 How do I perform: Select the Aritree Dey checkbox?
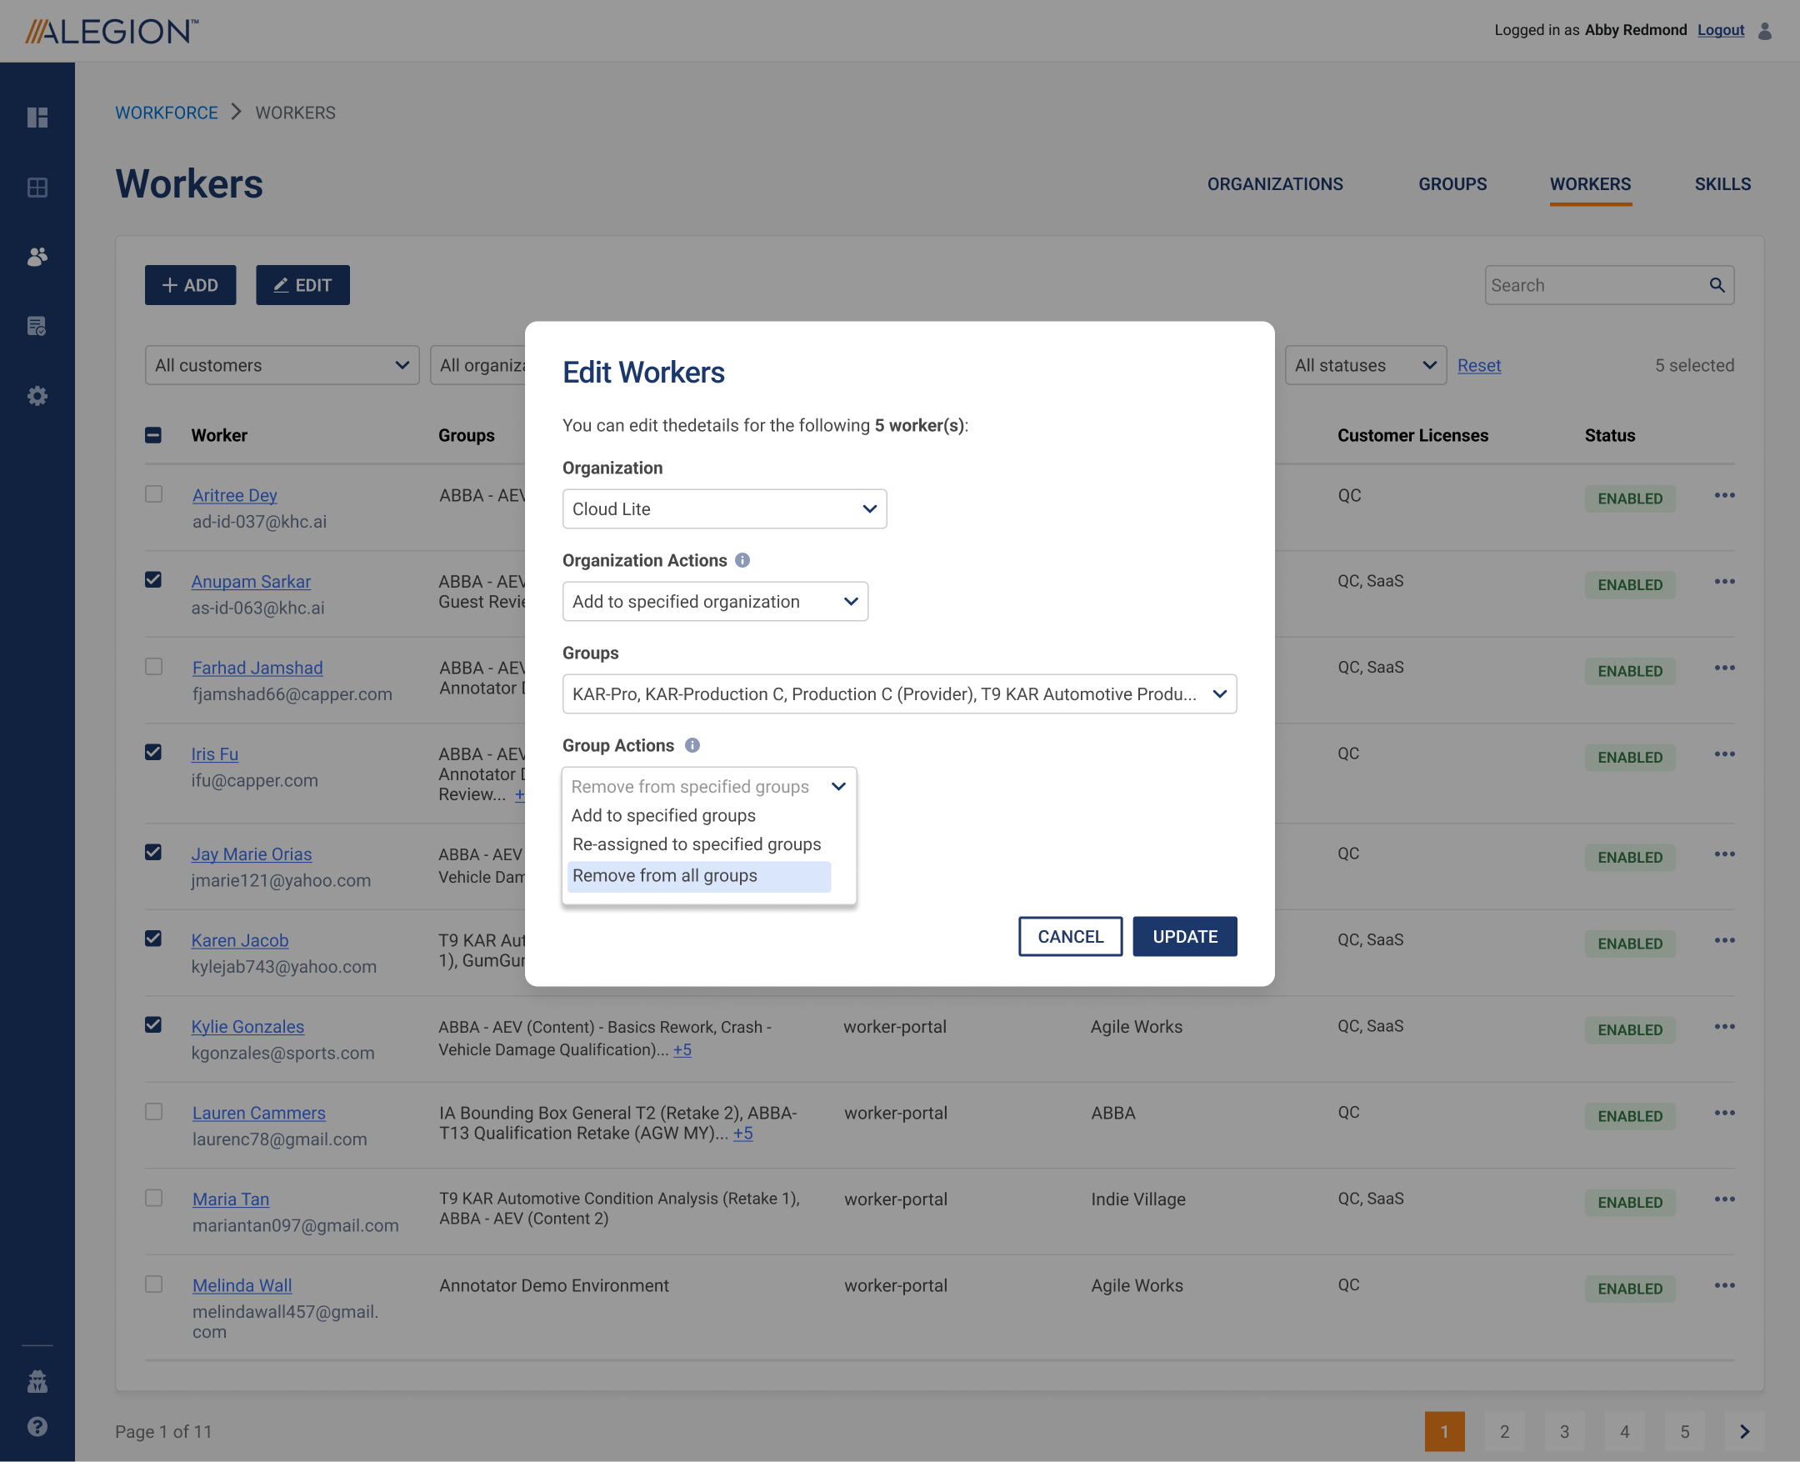(x=153, y=494)
